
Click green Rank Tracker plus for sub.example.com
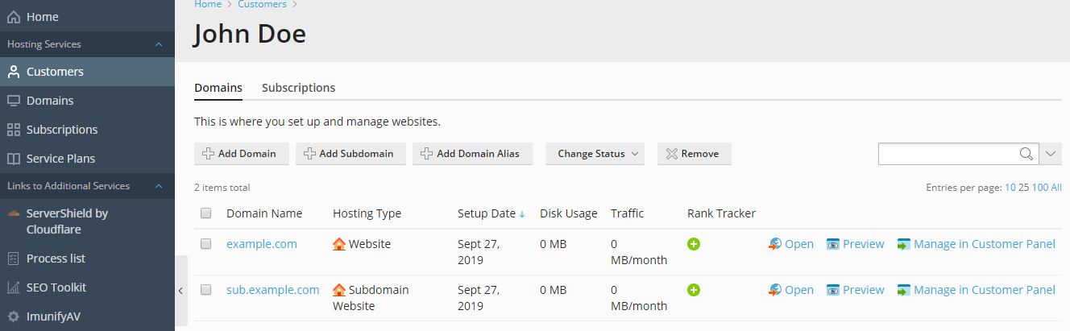click(x=694, y=290)
